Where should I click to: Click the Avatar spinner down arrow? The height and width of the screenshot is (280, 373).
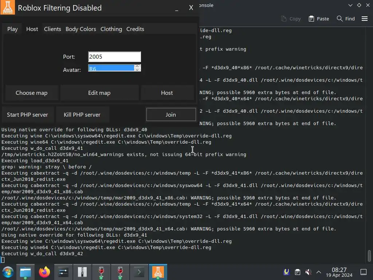pyautogui.click(x=137, y=70)
